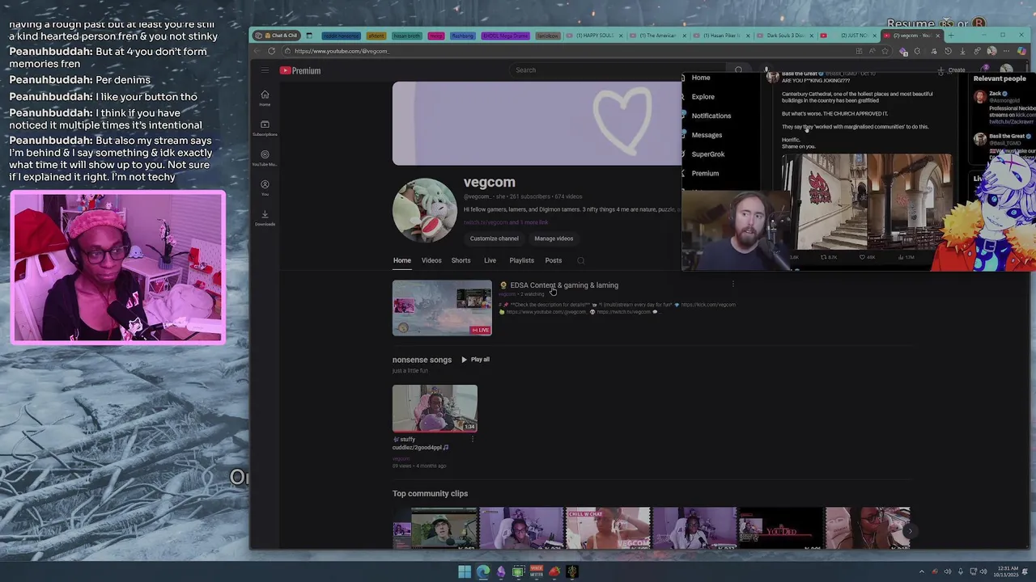Viewport: 1036px width, 582px height.
Task: Bookmark this page with star icon
Action: click(884, 51)
